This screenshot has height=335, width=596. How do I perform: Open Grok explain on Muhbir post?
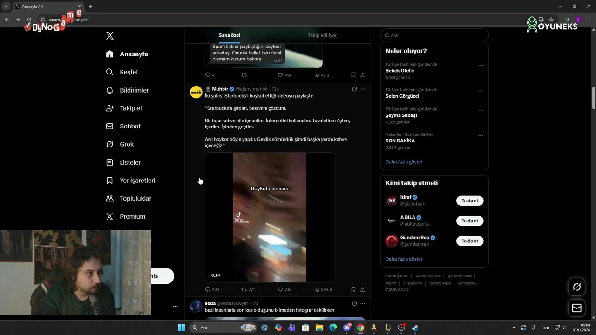(354, 89)
